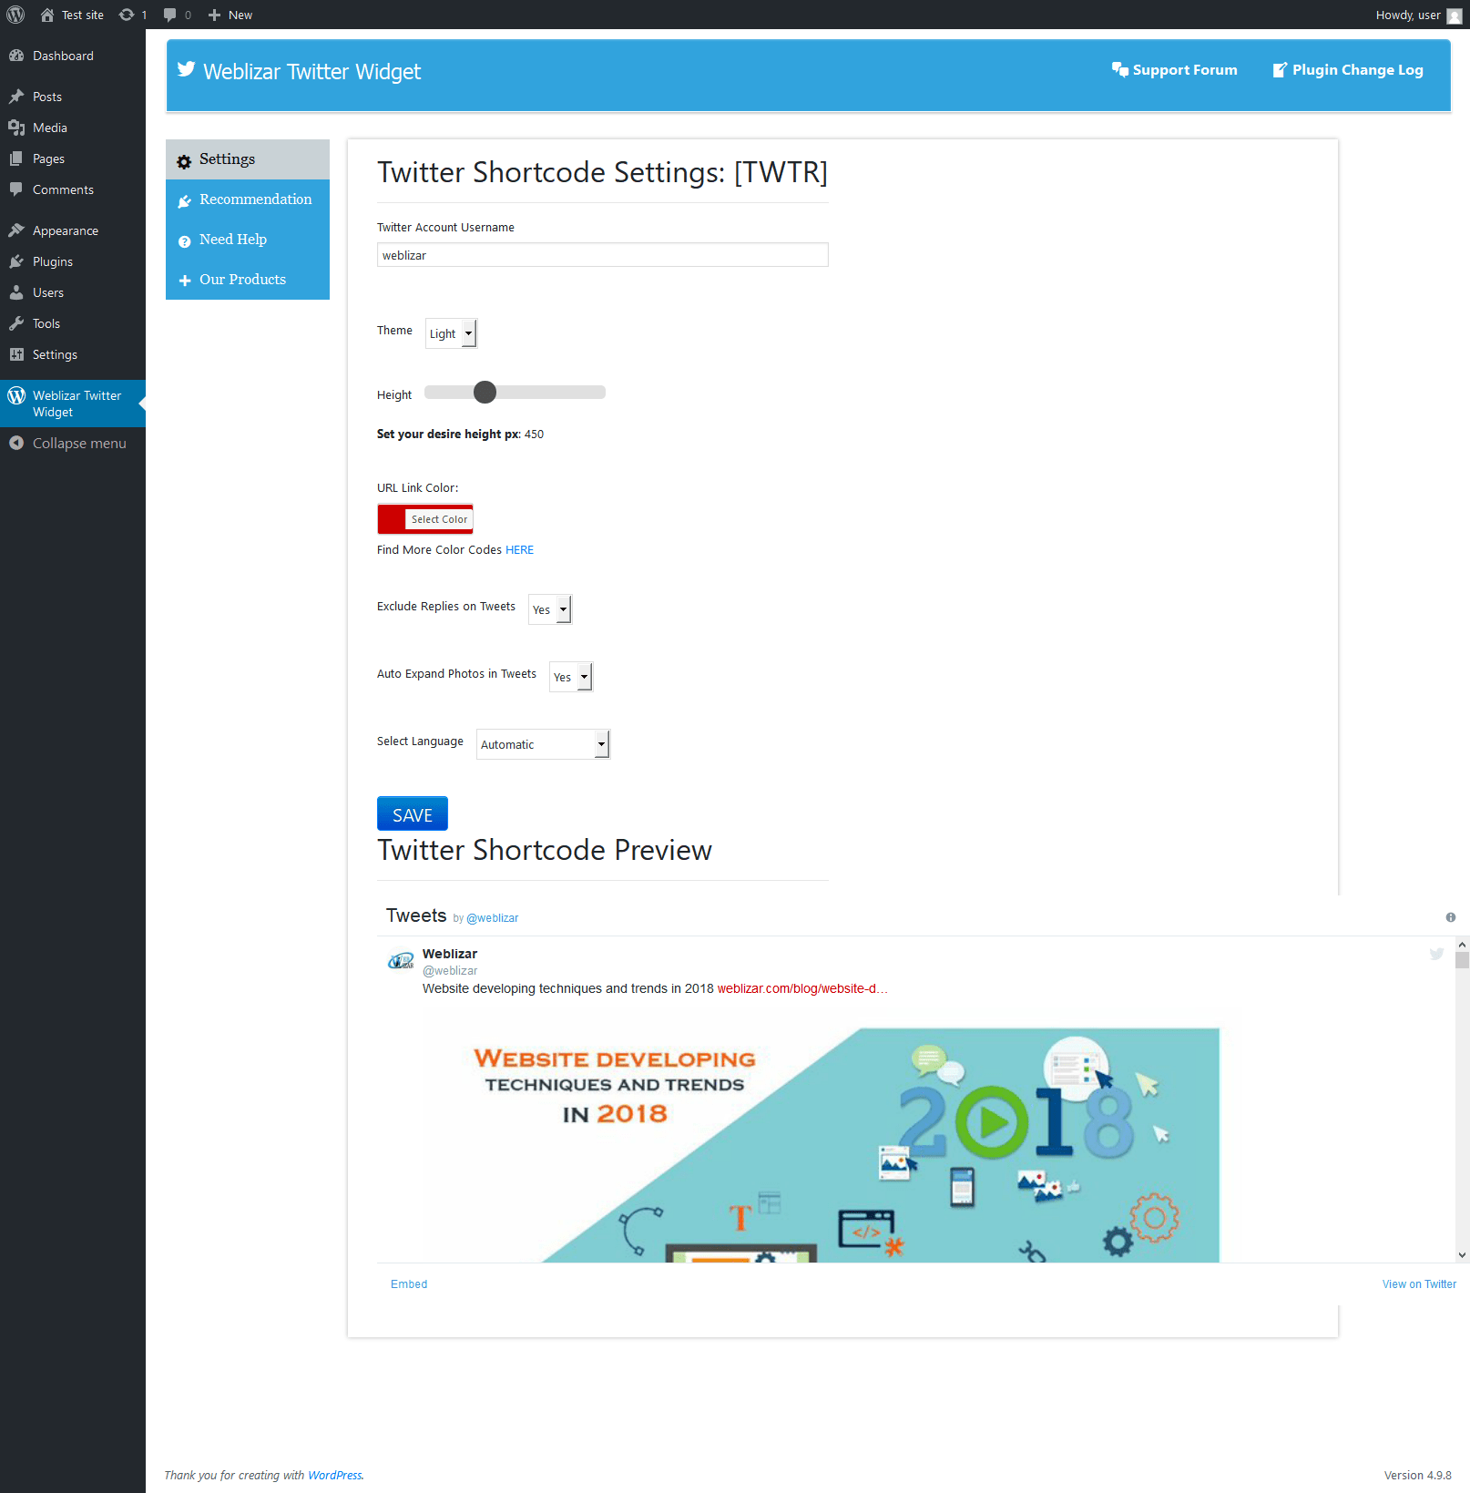This screenshot has width=1470, height=1493.
Task: Open Weblizar Twitter Widget menu item
Action: 73,404
